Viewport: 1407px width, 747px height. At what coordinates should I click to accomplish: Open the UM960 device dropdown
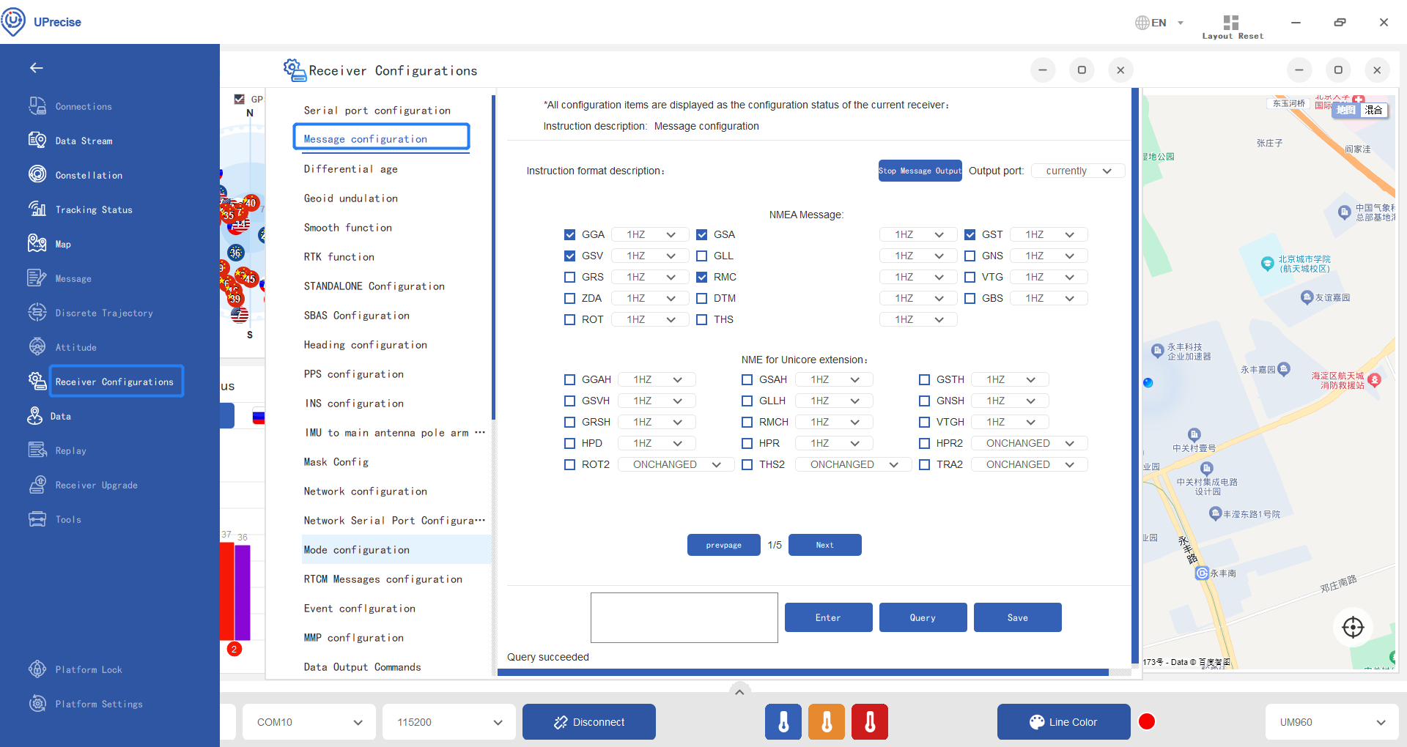1332,722
